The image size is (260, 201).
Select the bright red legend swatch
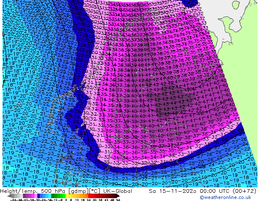(89, 196)
